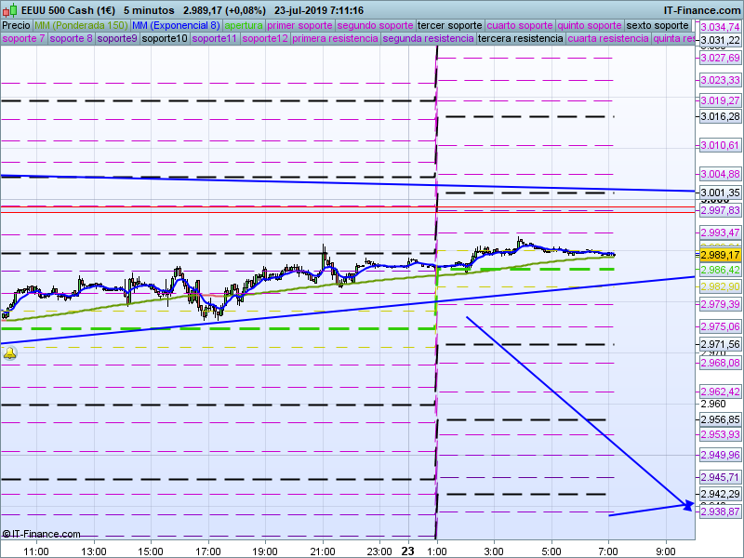Click the 2.938,87 price label on axis

click(720, 511)
